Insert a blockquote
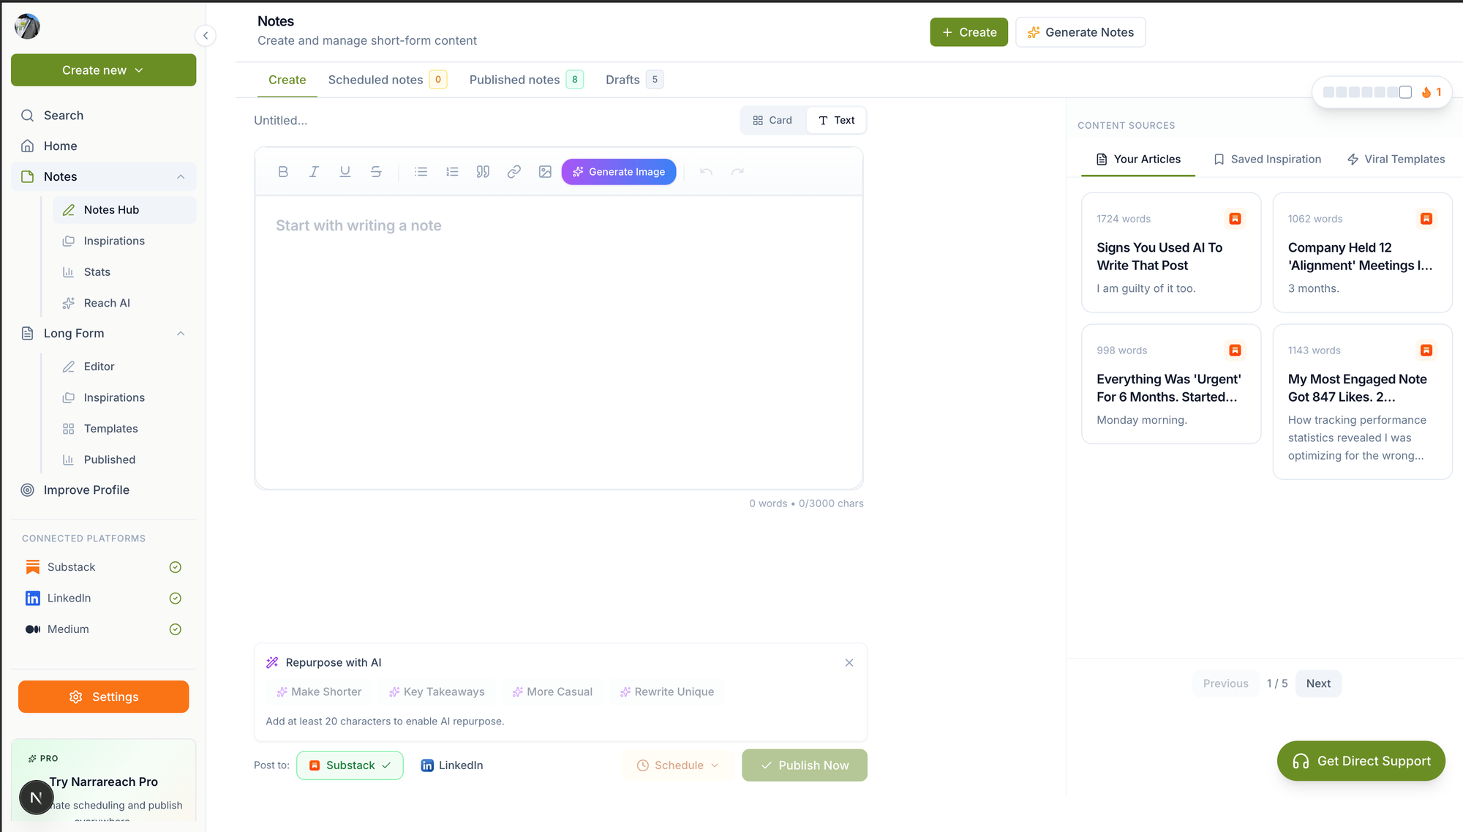The height and width of the screenshot is (832, 1463). tap(483, 171)
